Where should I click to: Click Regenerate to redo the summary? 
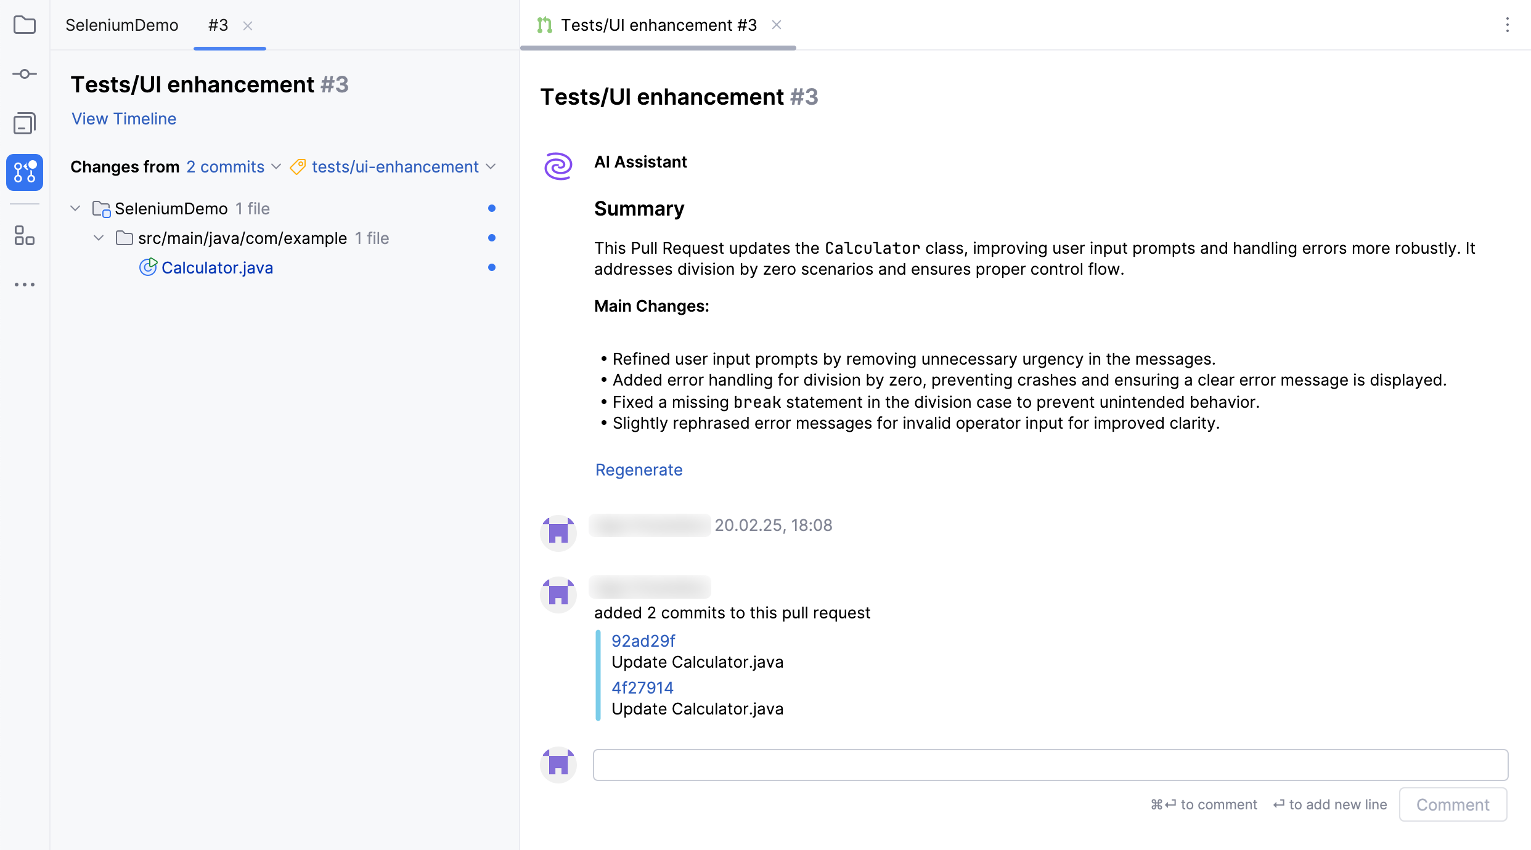(x=639, y=470)
